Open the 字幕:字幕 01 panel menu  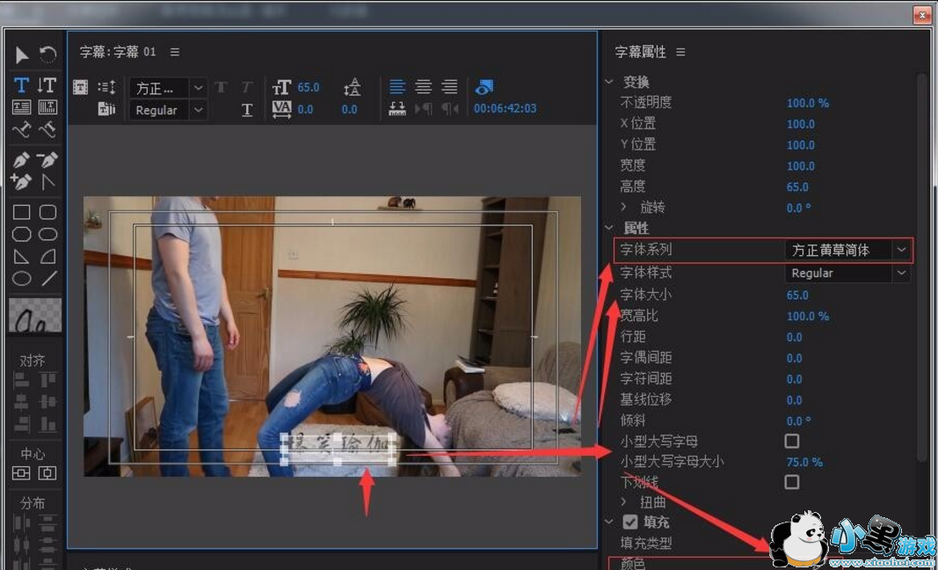[175, 53]
